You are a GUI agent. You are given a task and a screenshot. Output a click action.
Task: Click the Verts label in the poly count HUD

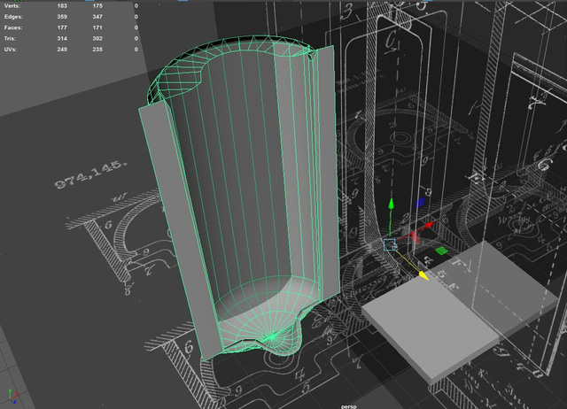(x=12, y=5)
